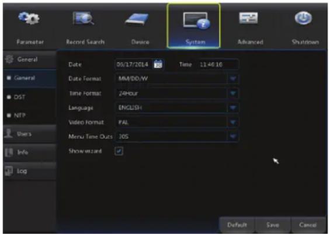The image size is (330, 234).
Task: Open the Users sidebar section
Action: (x=29, y=134)
